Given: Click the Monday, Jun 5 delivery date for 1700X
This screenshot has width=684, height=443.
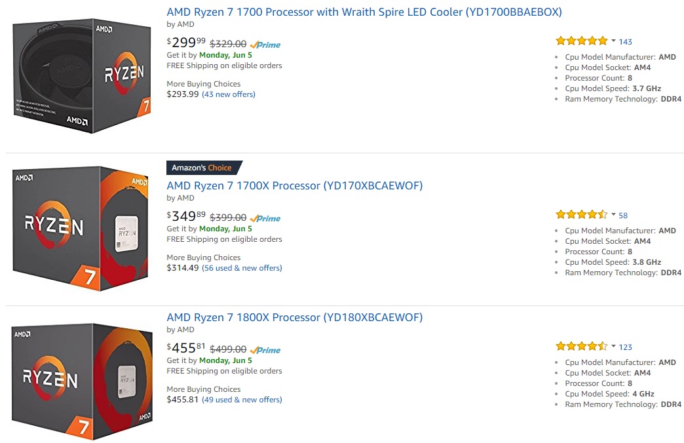Looking at the screenshot, I should 225,228.
